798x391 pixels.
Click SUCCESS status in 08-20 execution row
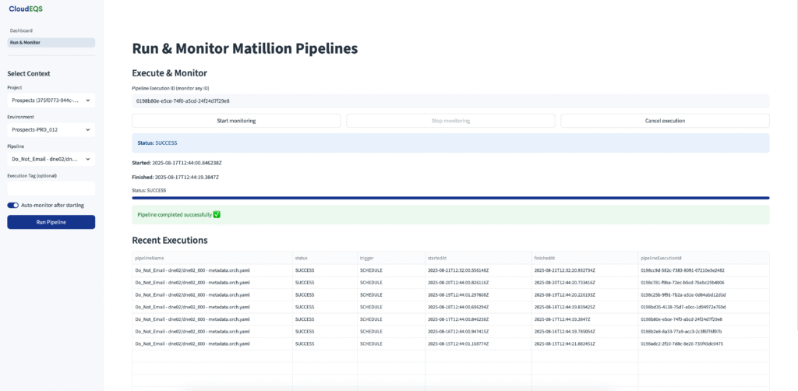tap(325, 283)
